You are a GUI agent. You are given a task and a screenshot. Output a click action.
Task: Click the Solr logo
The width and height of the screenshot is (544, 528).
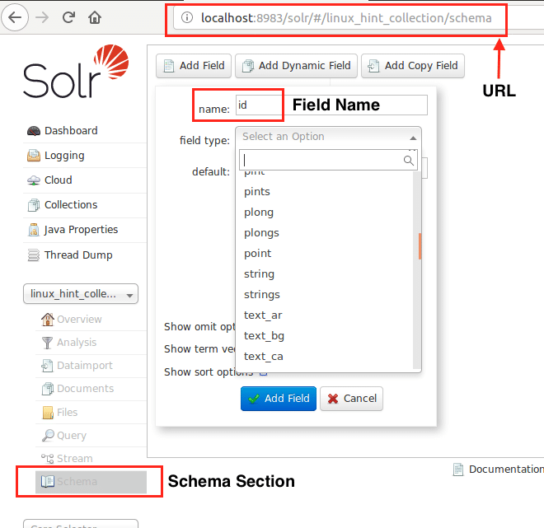tap(76, 71)
